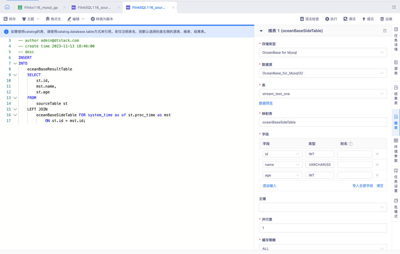The width and height of the screenshot is (400, 254).
Task: Open 环境参数 environment parameters side tab
Action: coord(396,150)
